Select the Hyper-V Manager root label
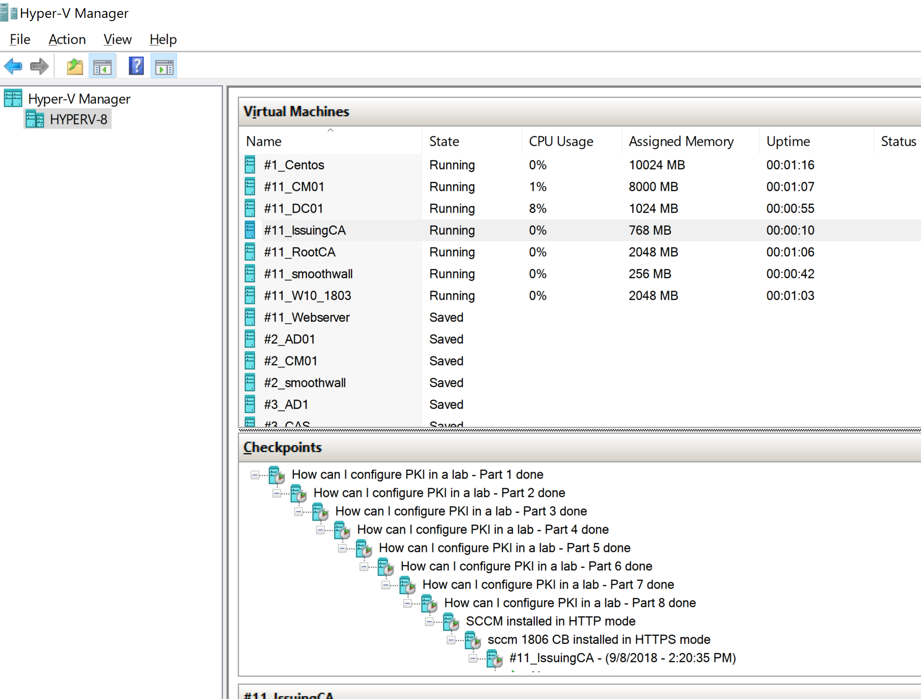Image resolution: width=921 pixels, height=699 pixels. pyautogui.click(x=79, y=99)
